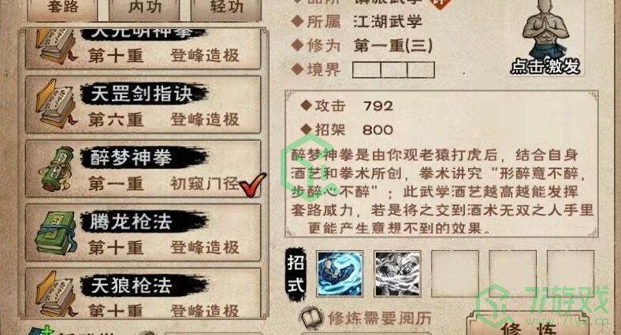Click the last empty skill slot

[x=571, y=274]
